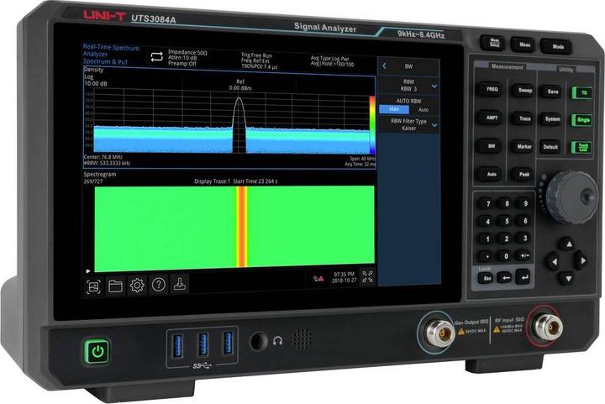Tap the Center: 76.8 MHz readout
The image size is (605, 404).
103,157
